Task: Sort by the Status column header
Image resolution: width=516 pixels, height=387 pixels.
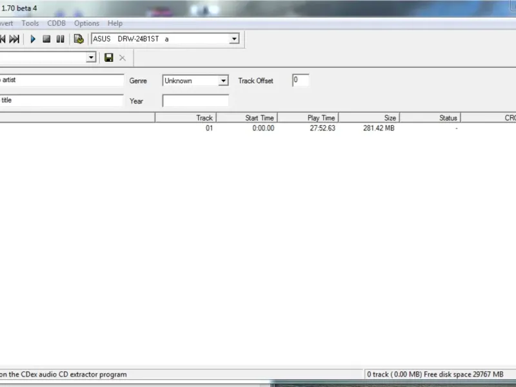Action: (x=430, y=118)
